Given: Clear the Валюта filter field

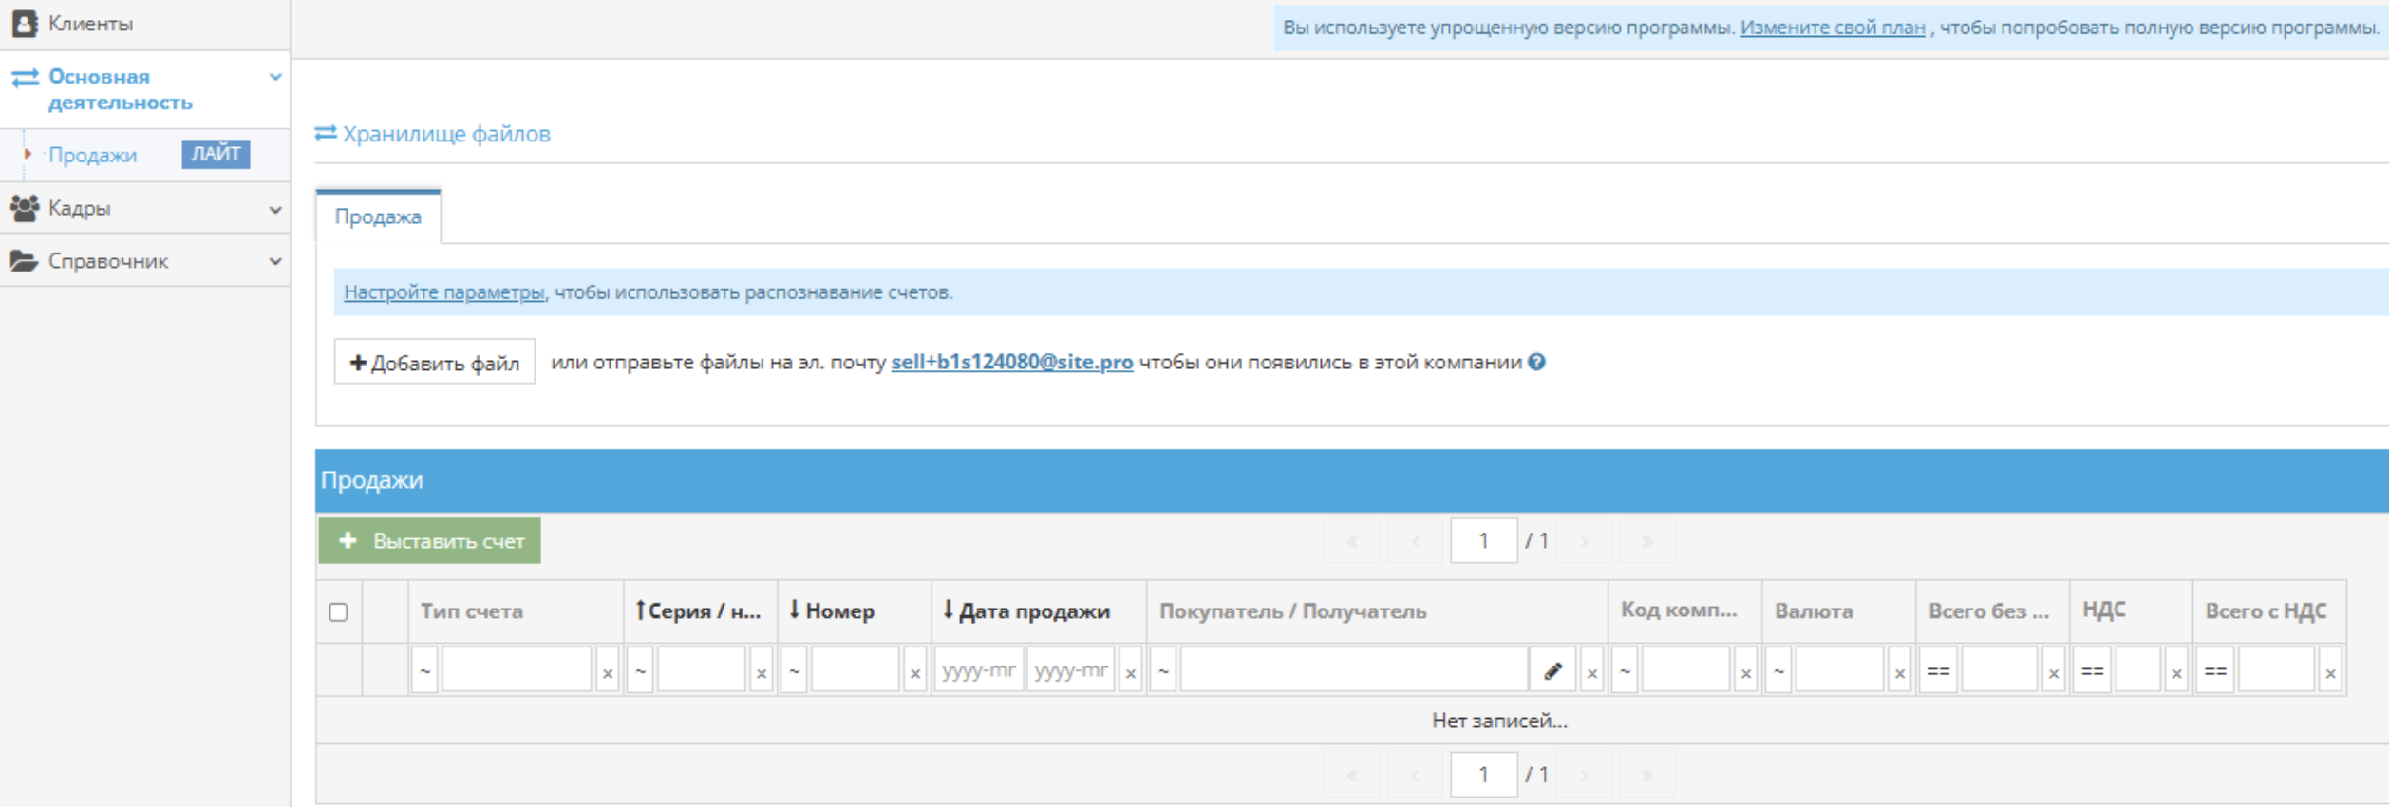Looking at the screenshot, I should coord(1900,672).
